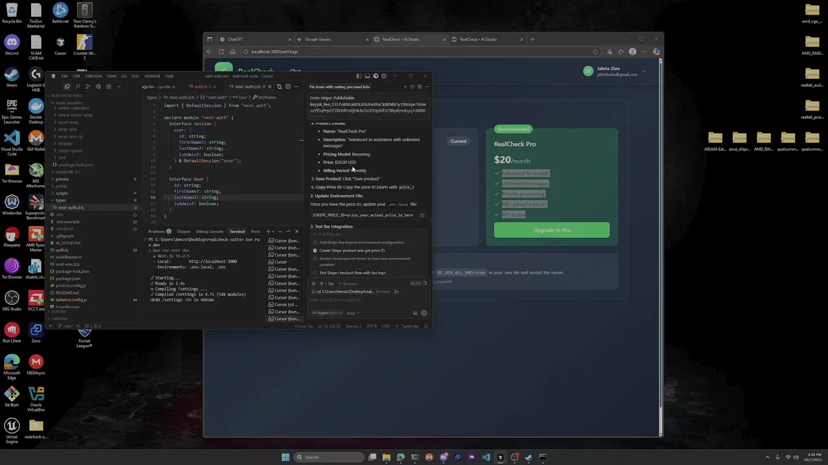Open the Help menu in Cursor
828x465 pixels.
[x=169, y=76]
